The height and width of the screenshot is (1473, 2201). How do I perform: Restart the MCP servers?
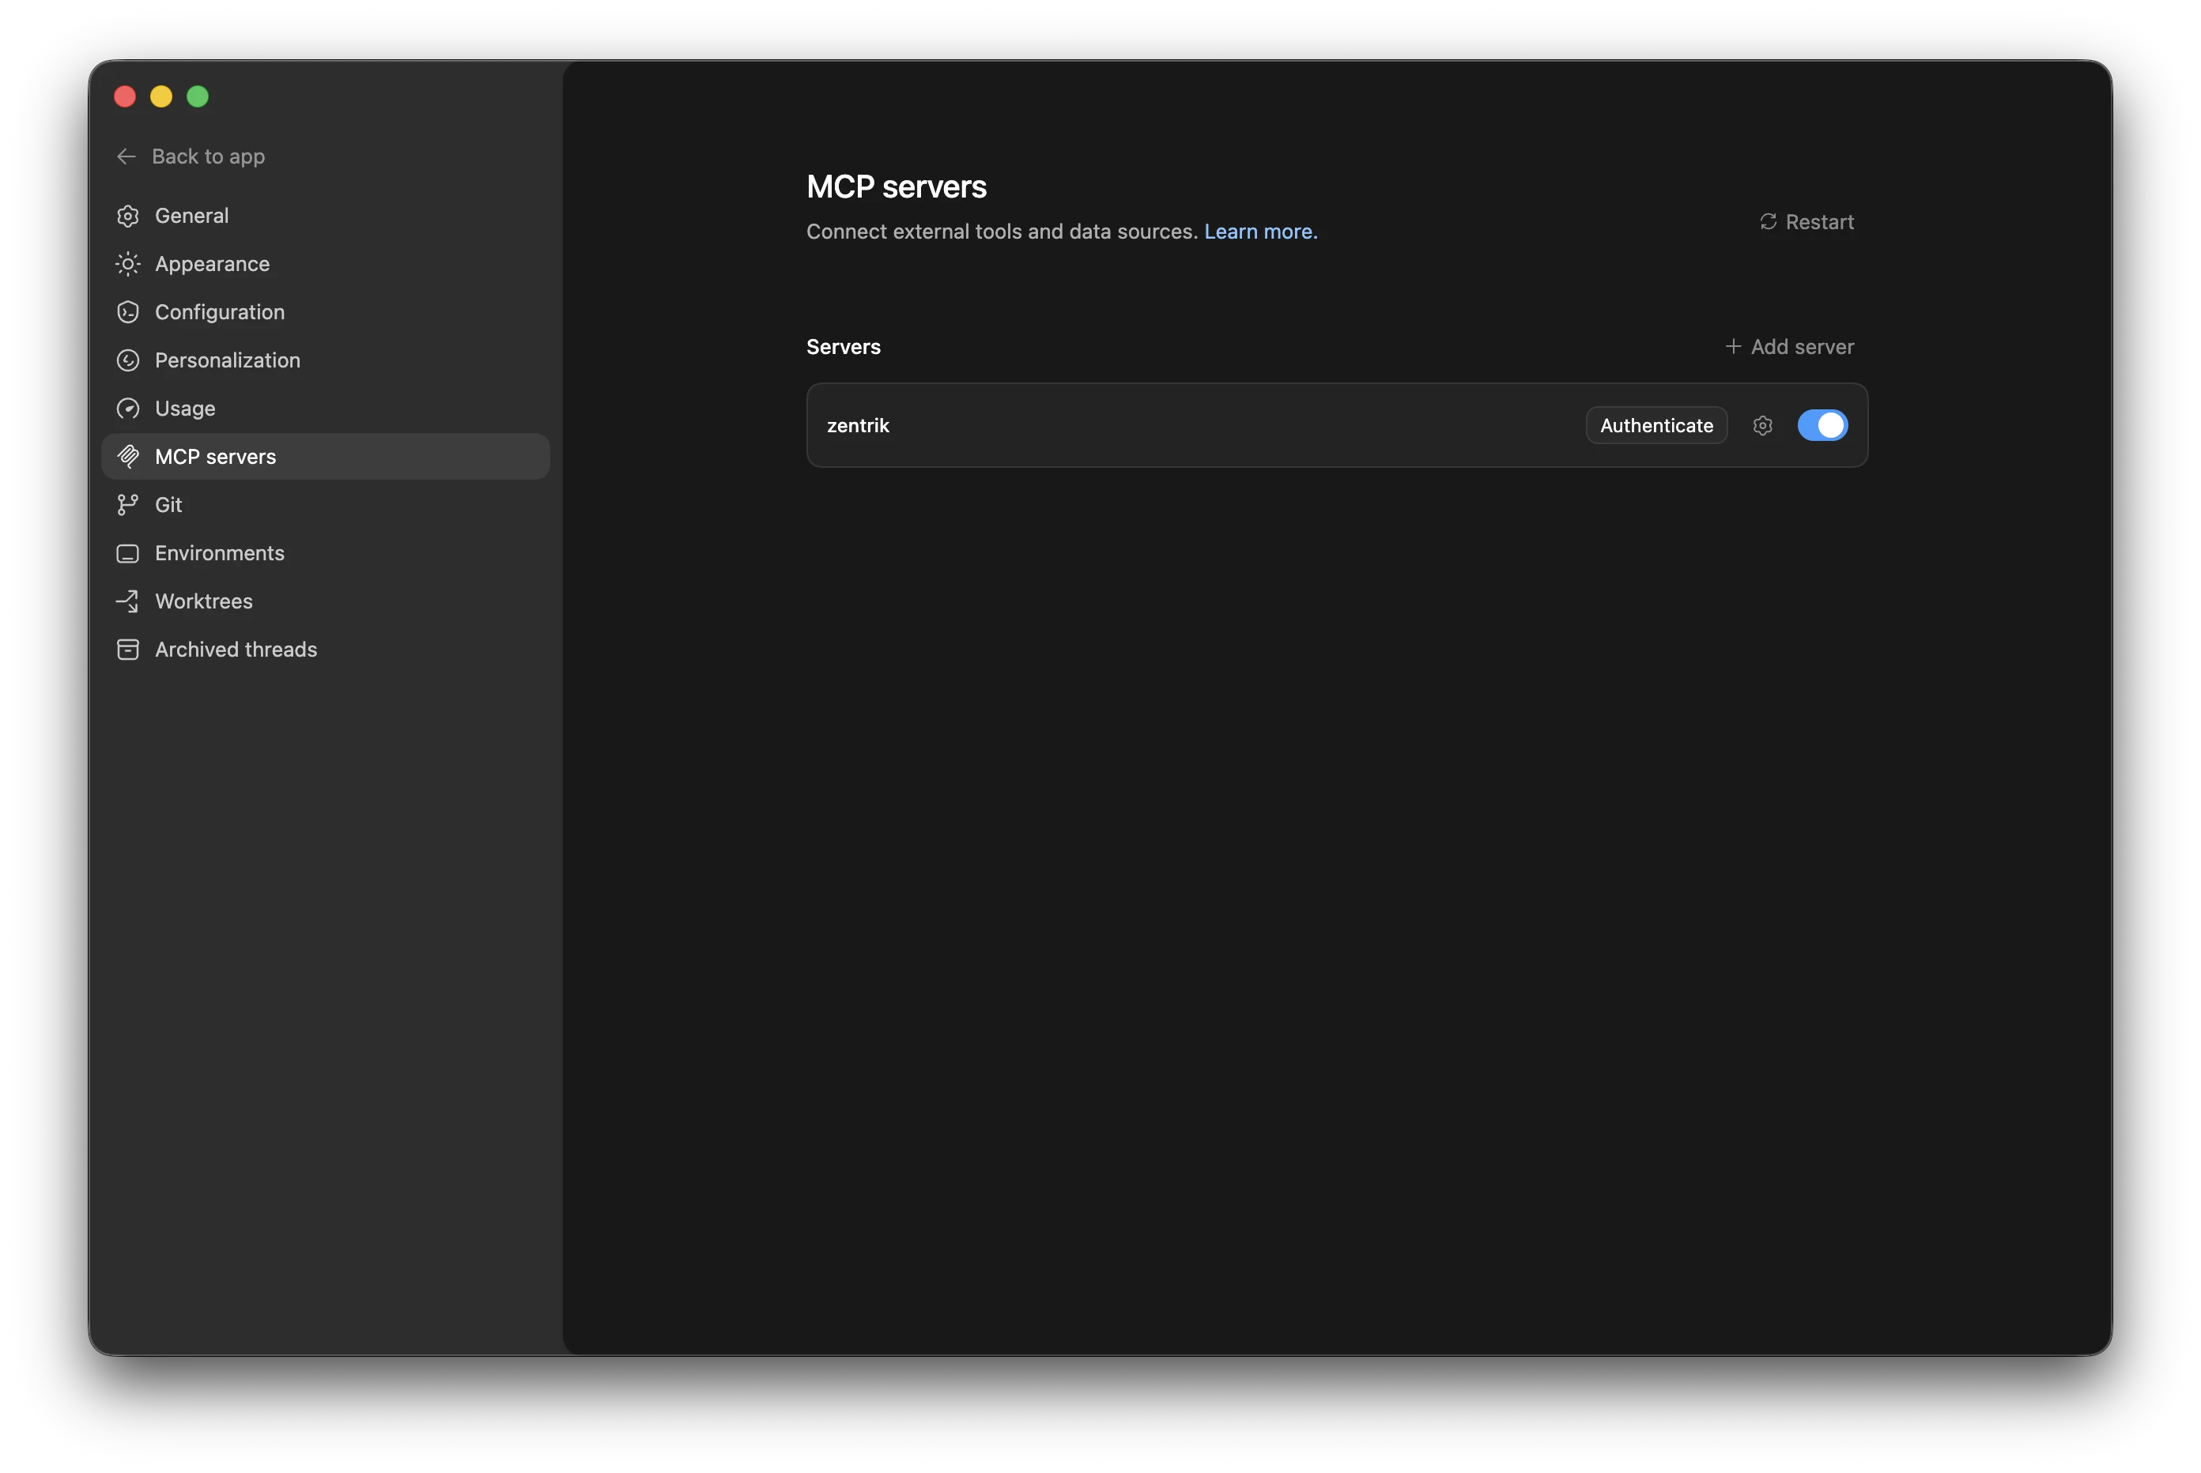pyautogui.click(x=1806, y=222)
